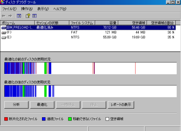Sort by the ボリューム column header

coord(17,23)
